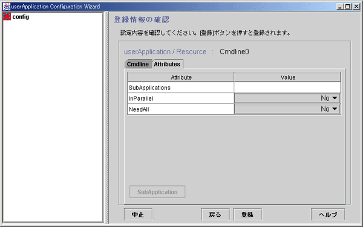Screen dimensions: 363x227
Task: Click the 登録情報の確認 heading
Action: 142,20
